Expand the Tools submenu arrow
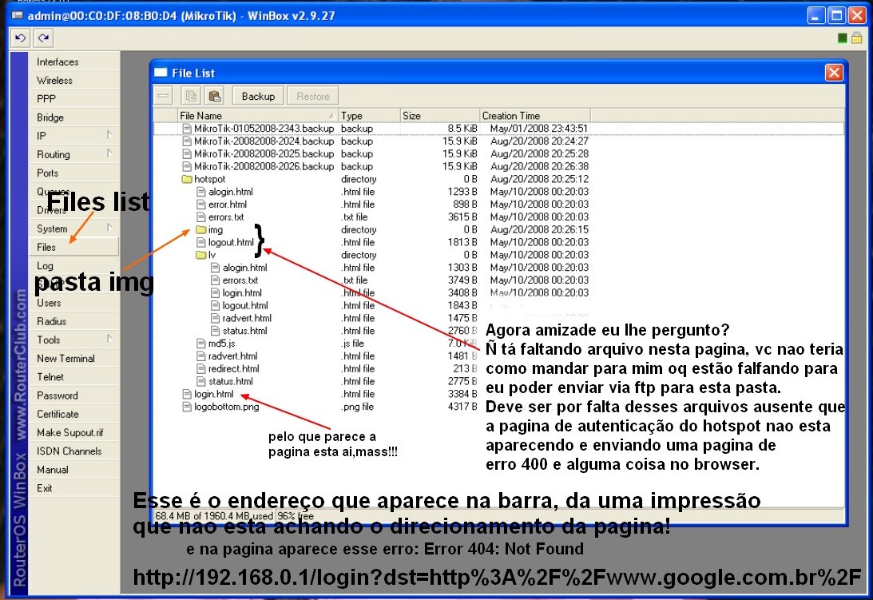Screen dimensions: 873x600 (x=109, y=339)
